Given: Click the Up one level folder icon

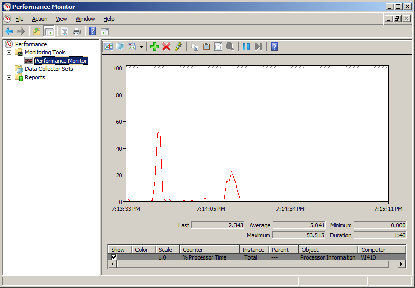Looking at the screenshot, I should 37,32.
